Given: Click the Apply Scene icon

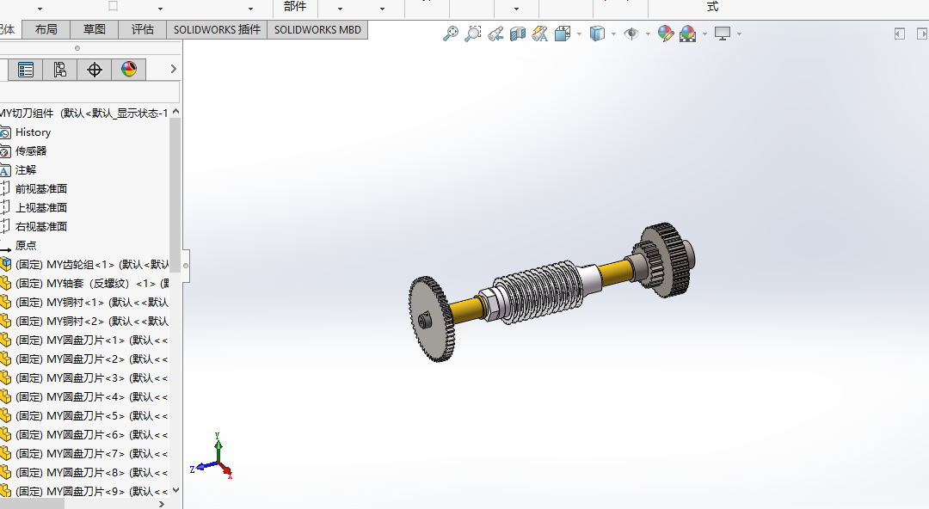Looking at the screenshot, I should click(688, 34).
